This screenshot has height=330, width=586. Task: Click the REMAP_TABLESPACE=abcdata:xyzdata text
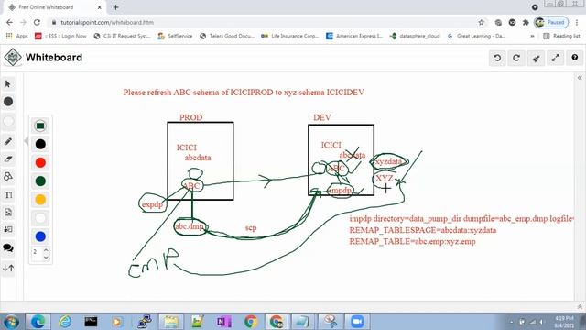423,230
